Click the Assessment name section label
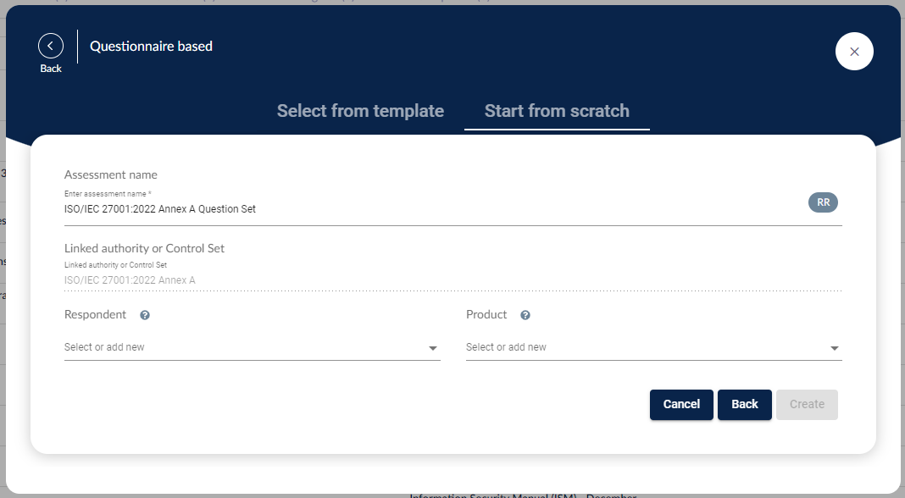 tap(111, 174)
